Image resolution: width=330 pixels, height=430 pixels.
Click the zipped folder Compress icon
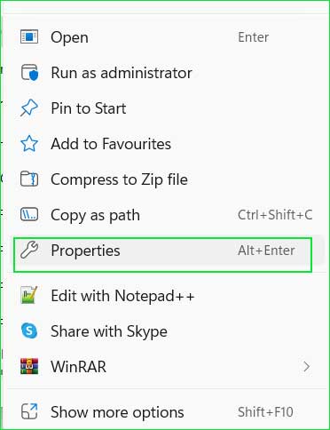point(29,179)
